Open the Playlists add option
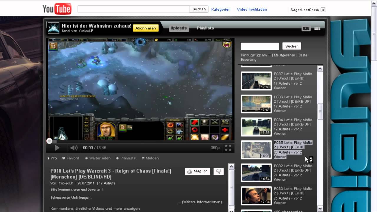The height and width of the screenshot is (212, 377). (x=126, y=158)
